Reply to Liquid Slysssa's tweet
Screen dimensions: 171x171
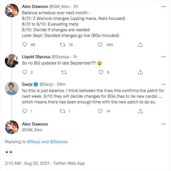coord(25,72)
